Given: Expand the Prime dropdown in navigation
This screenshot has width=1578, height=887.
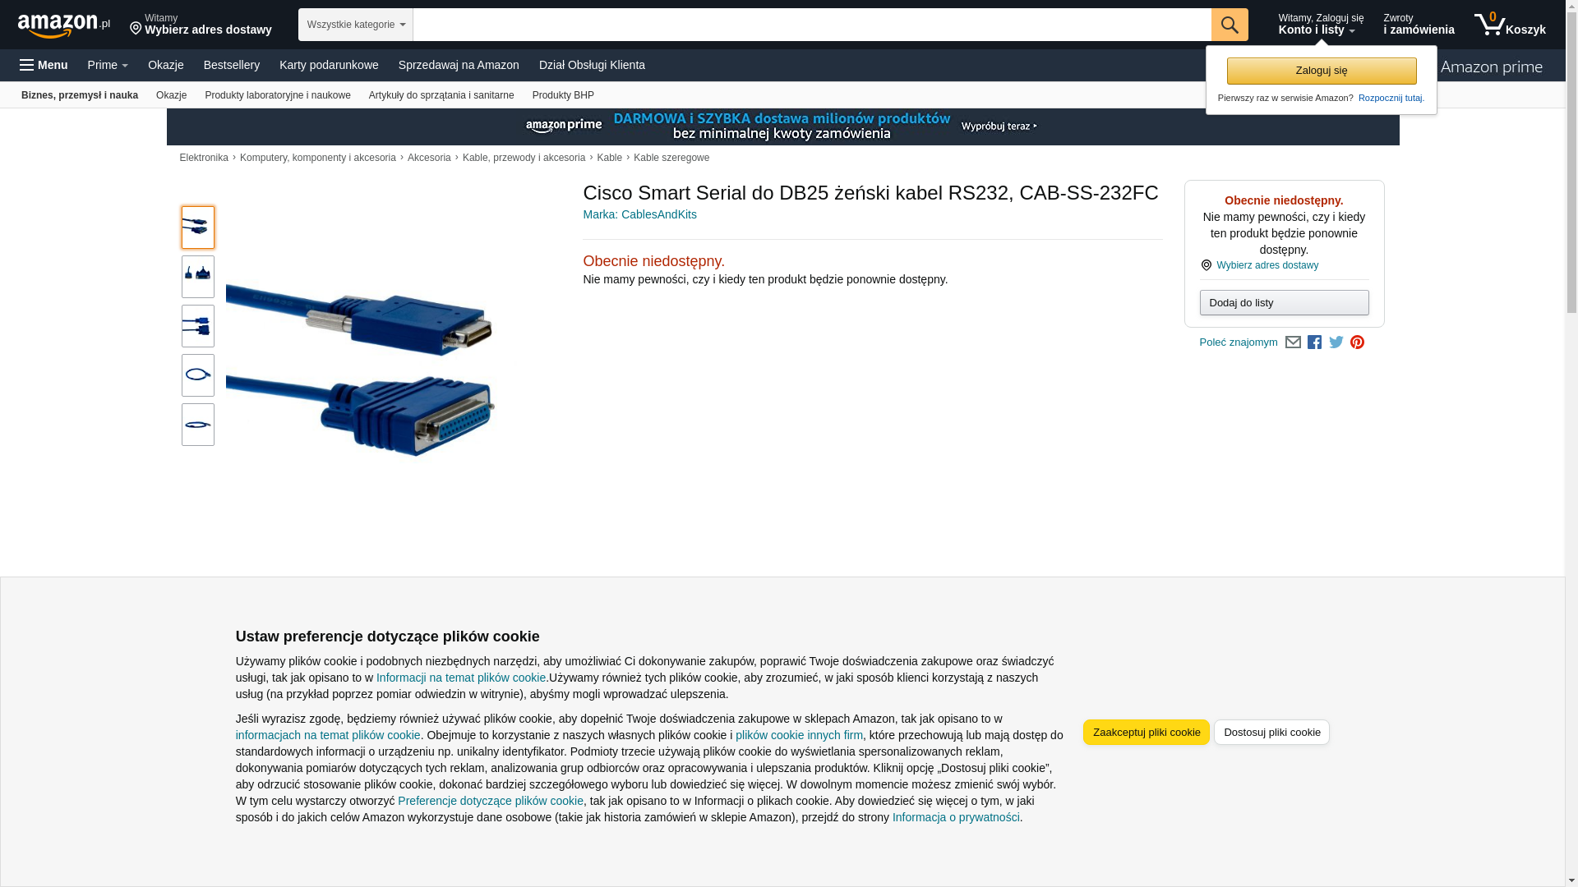Looking at the screenshot, I should point(108,65).
